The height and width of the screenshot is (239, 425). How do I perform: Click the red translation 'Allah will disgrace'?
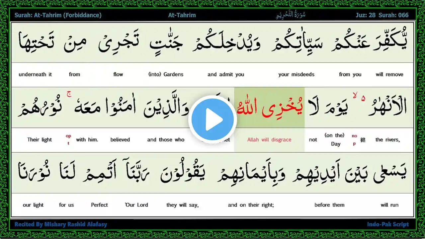tap(269, 140)
